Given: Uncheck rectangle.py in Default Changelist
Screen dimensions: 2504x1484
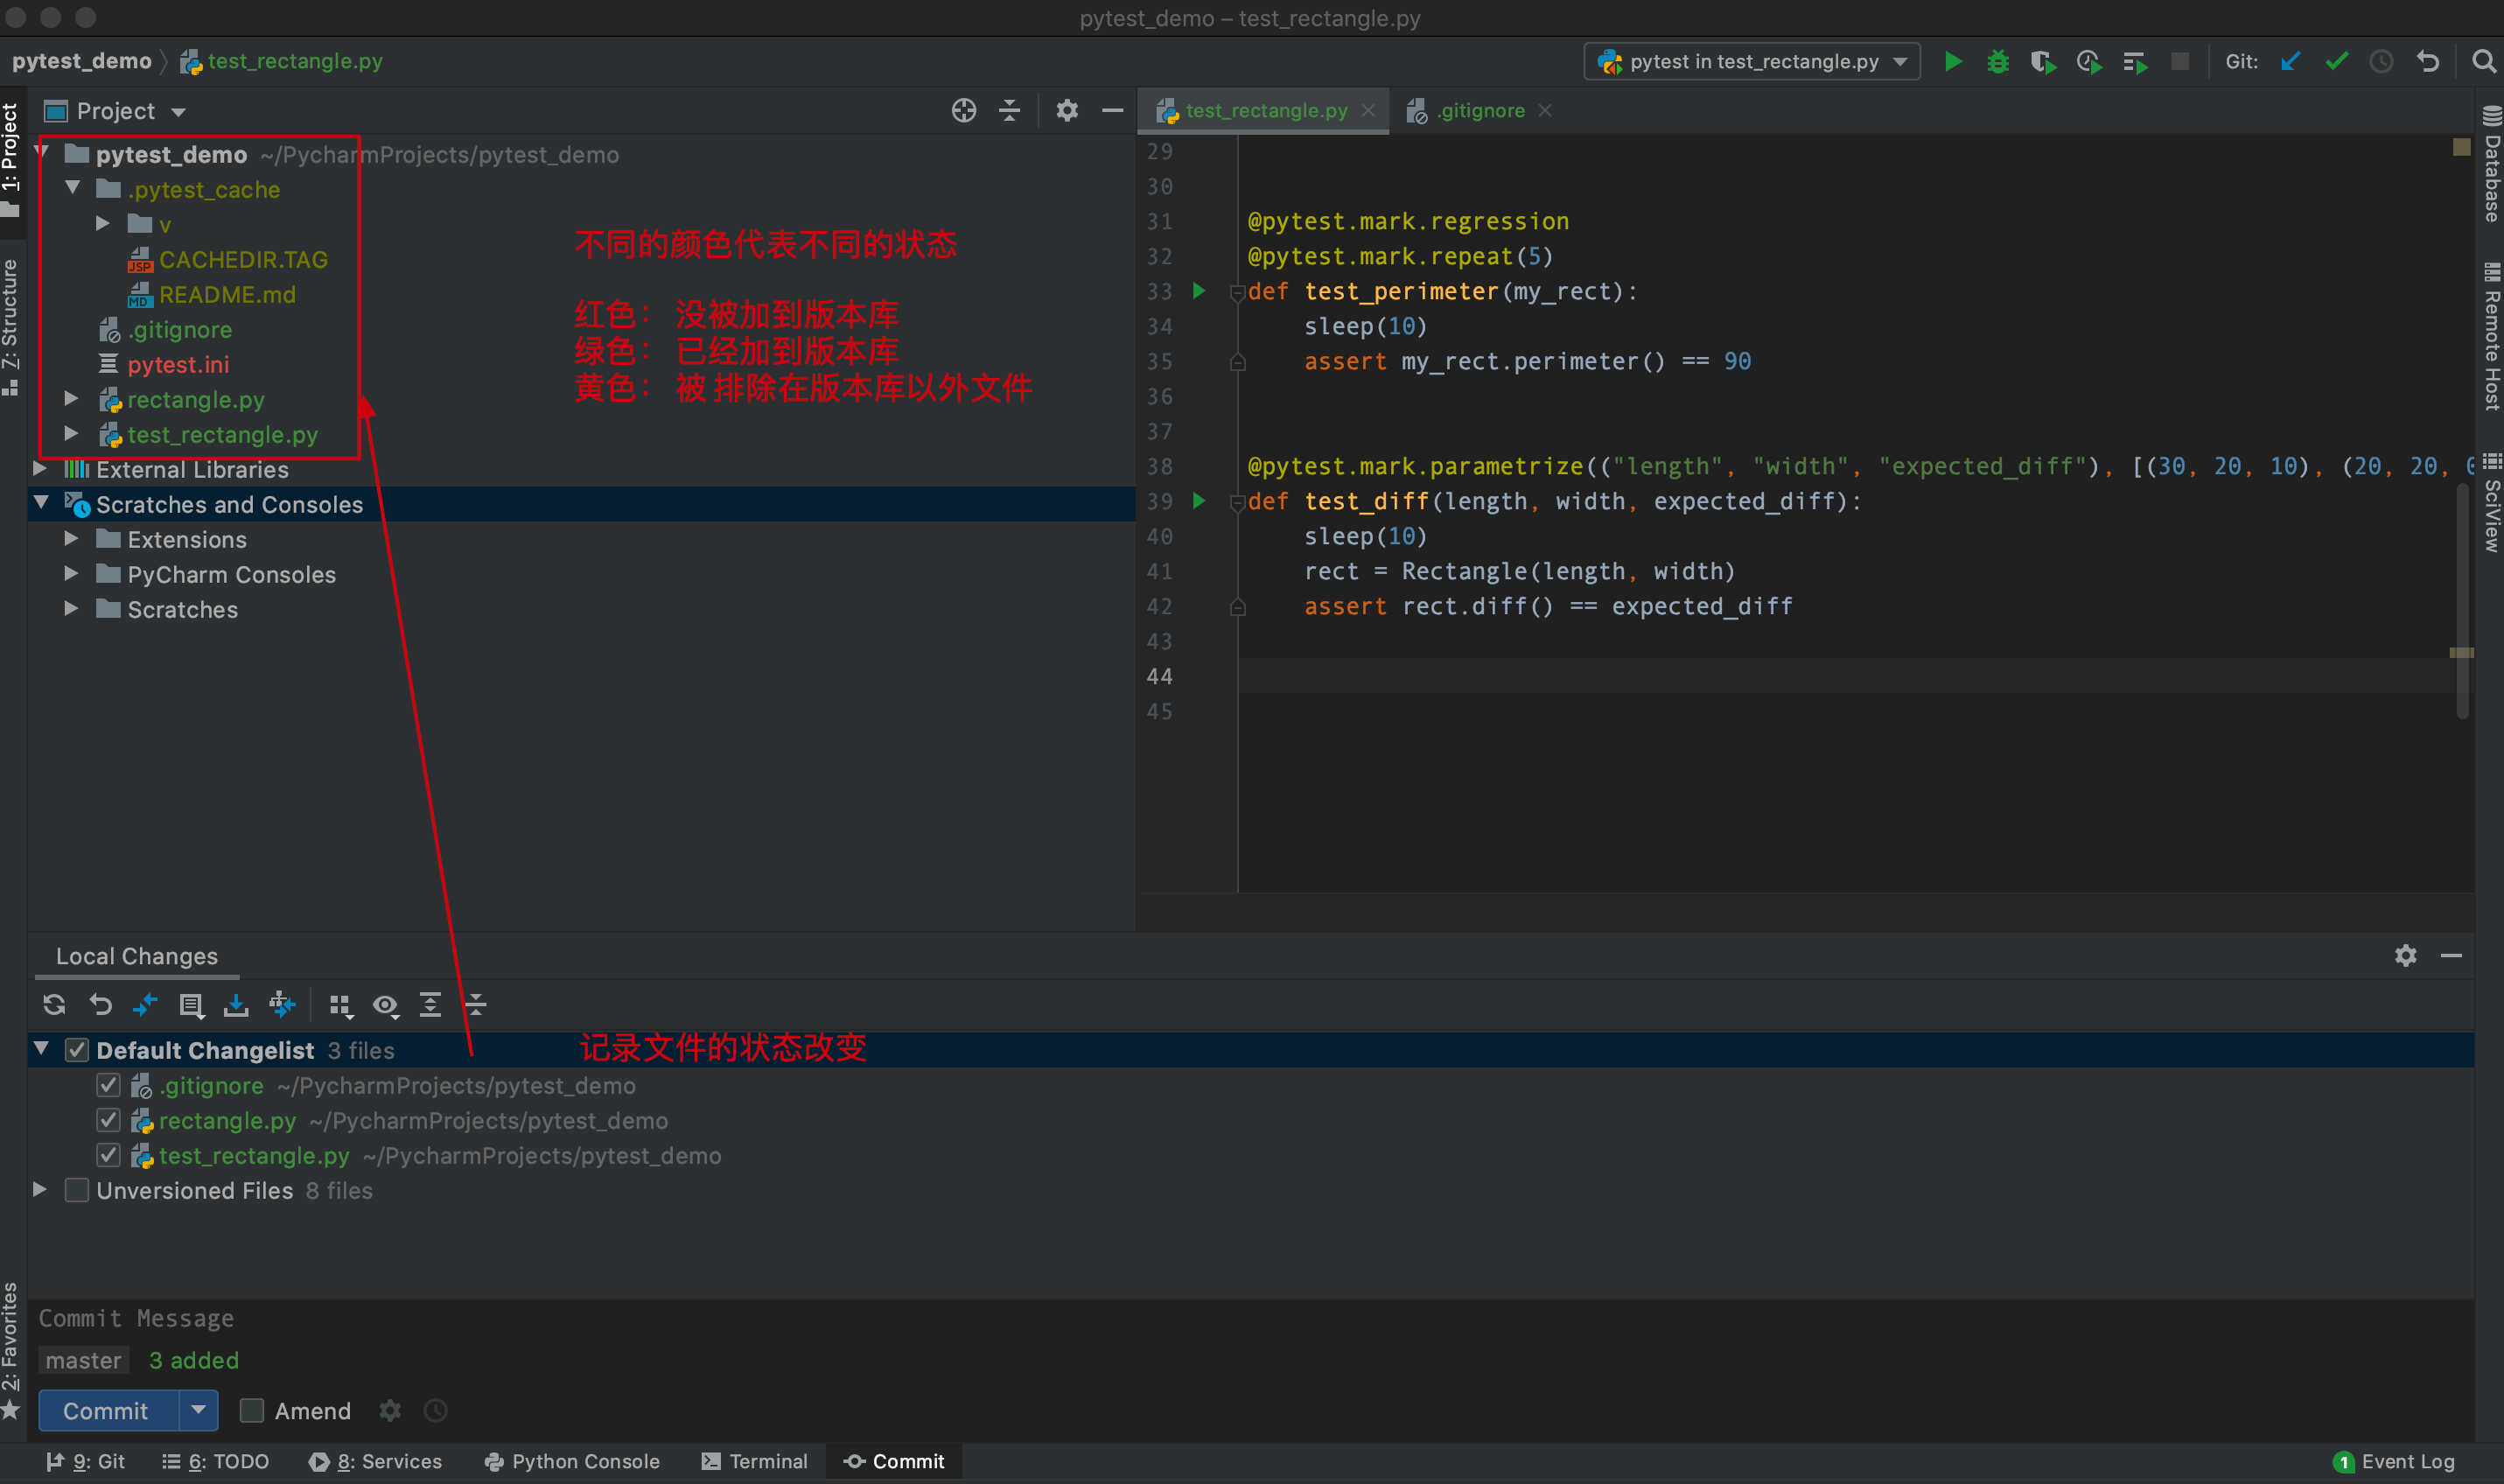Looking at the screenshot, I should [108, 1120].
